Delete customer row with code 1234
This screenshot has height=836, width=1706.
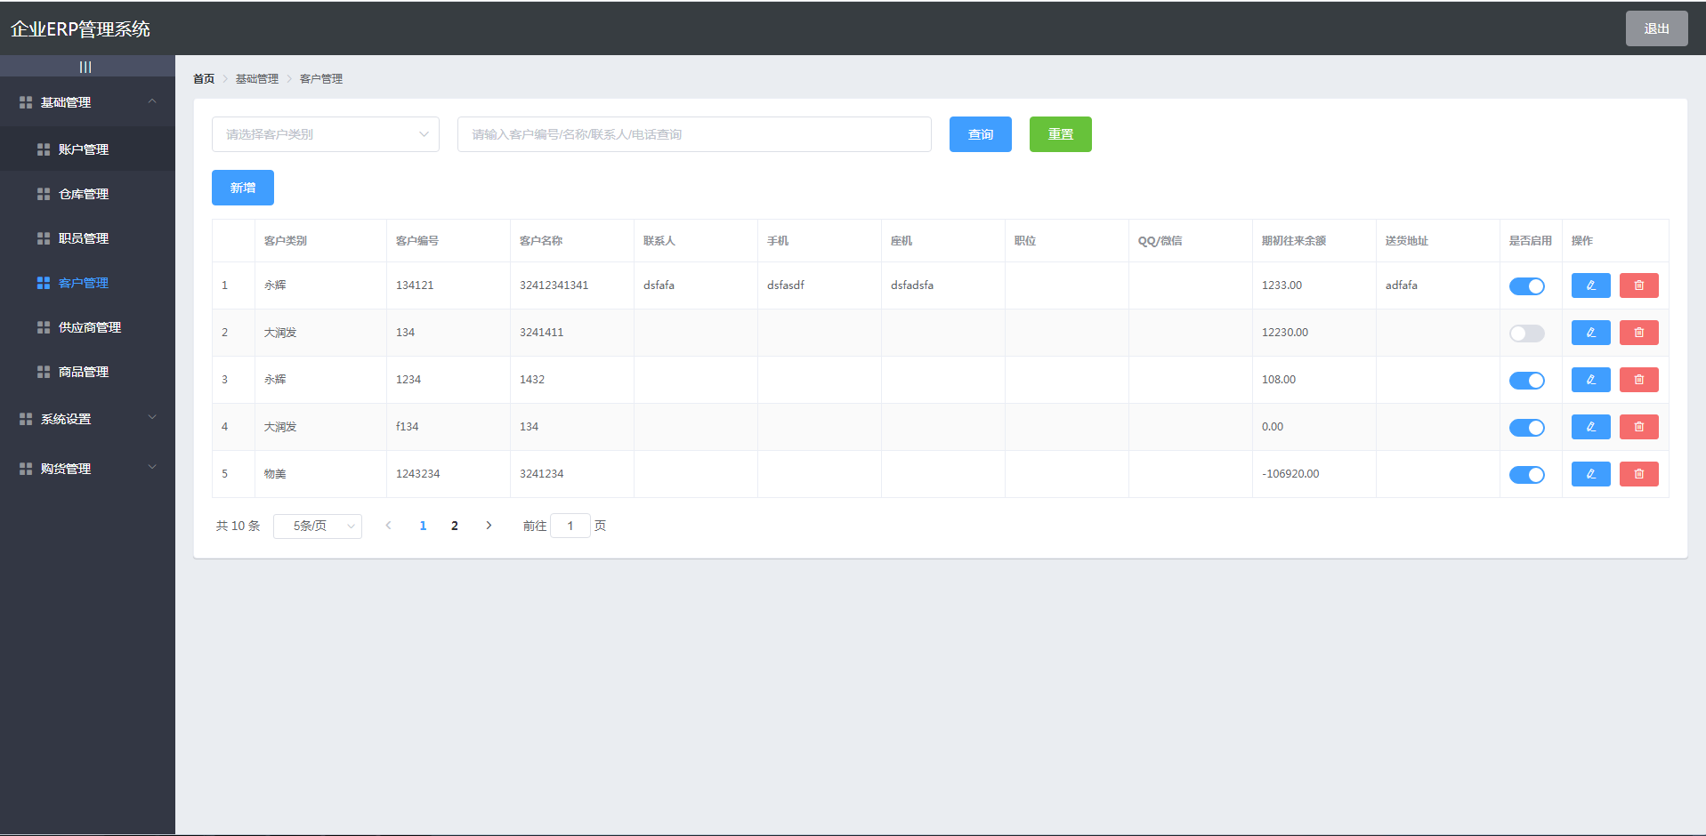point(1638,380)
